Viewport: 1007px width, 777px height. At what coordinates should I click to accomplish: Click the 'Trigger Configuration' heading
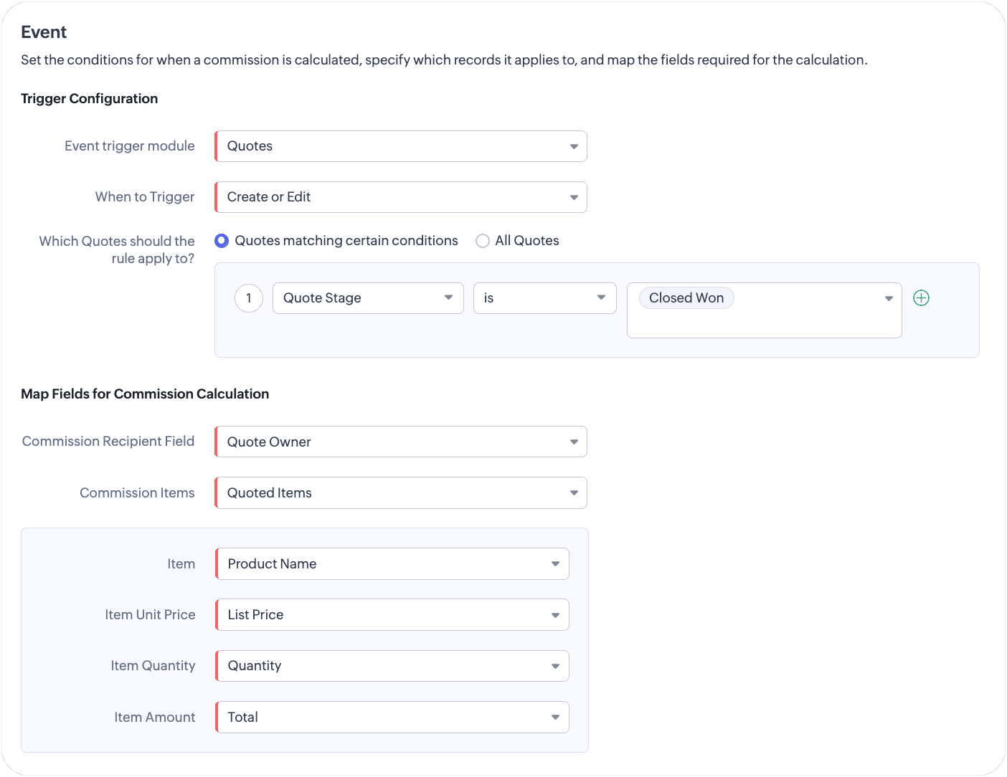pos(90,99)
